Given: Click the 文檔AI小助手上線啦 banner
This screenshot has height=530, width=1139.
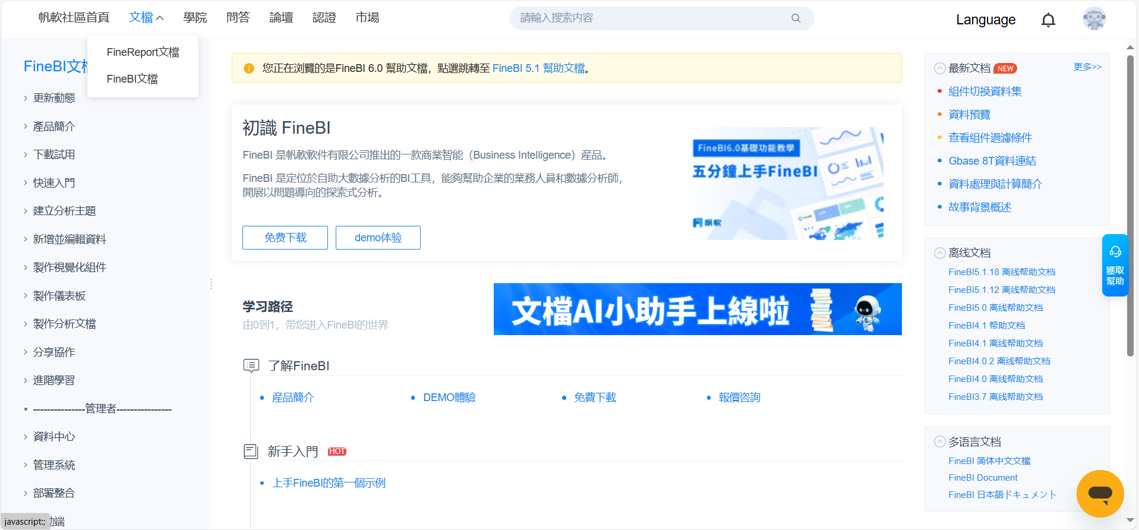Looking at the screenshot, I should pos(698,309).
